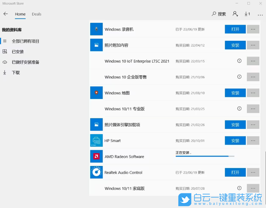
Task: Click the Windows 地图 app icon
Action: point(96,93)
